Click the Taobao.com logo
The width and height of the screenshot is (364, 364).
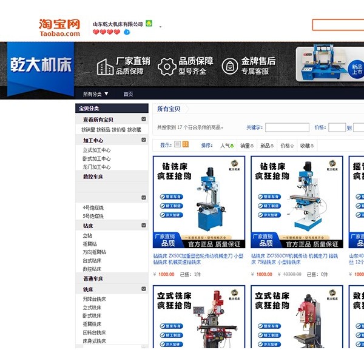[59, 28]
